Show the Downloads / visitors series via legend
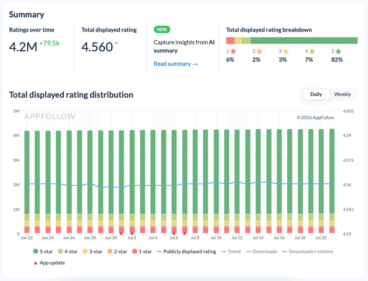 tap(308, 252)
